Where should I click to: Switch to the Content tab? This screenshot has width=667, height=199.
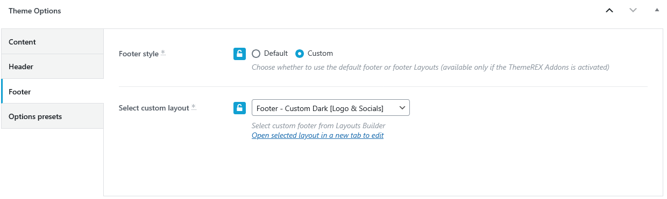pyautogui.click(x=52, y=42)
